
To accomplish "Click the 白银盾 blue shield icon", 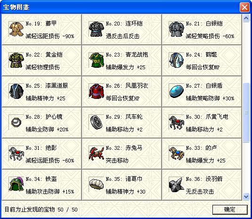I will (x=177, y=91).
